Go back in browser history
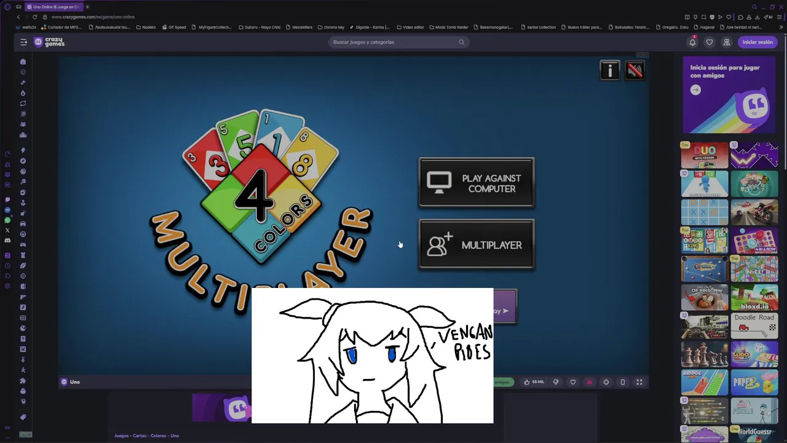This screenshot has height=443, width=787. click(18, 17)
